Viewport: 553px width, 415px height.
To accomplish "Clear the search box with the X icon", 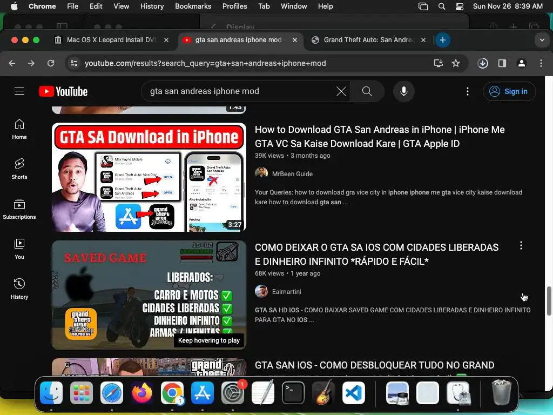I will tap(341, 91).
